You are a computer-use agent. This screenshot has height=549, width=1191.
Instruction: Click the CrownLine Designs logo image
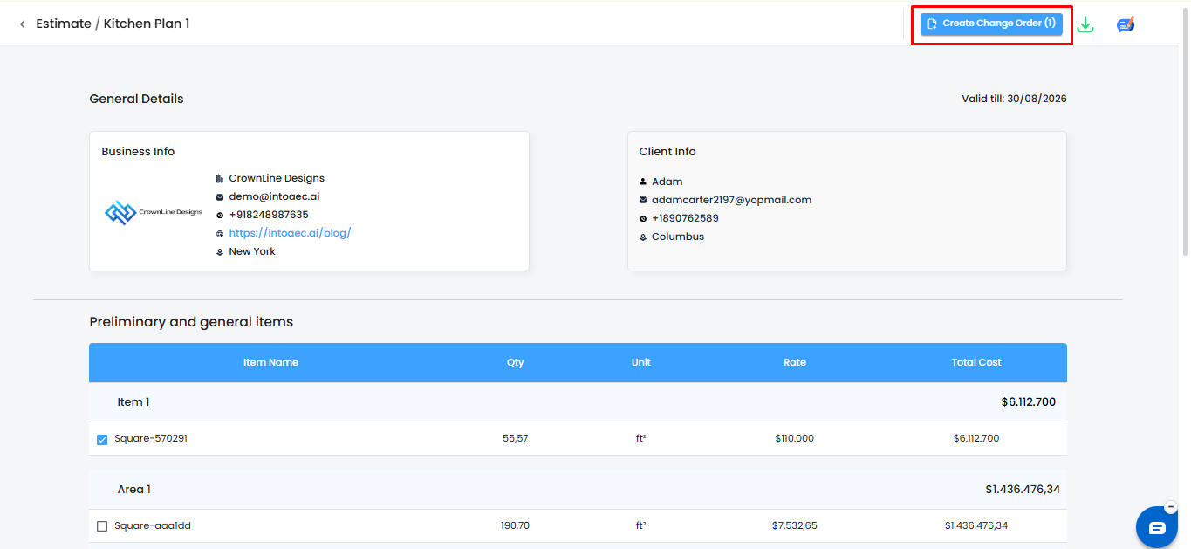pos(154,212)
